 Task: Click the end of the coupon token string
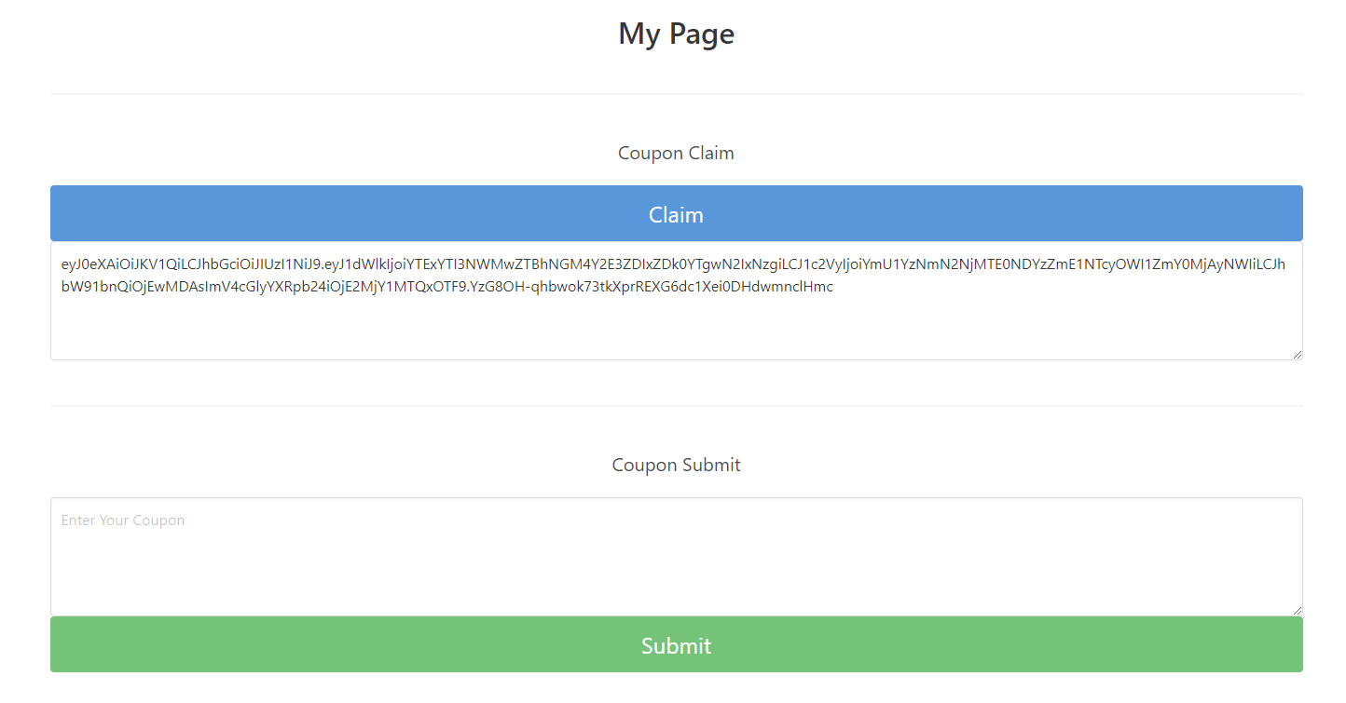coord(833,287)
